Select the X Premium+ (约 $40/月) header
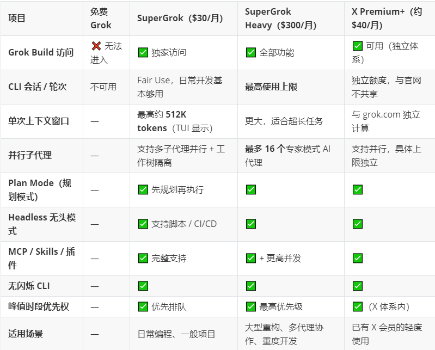Viewport: 435px width, 350px height. 390,19
